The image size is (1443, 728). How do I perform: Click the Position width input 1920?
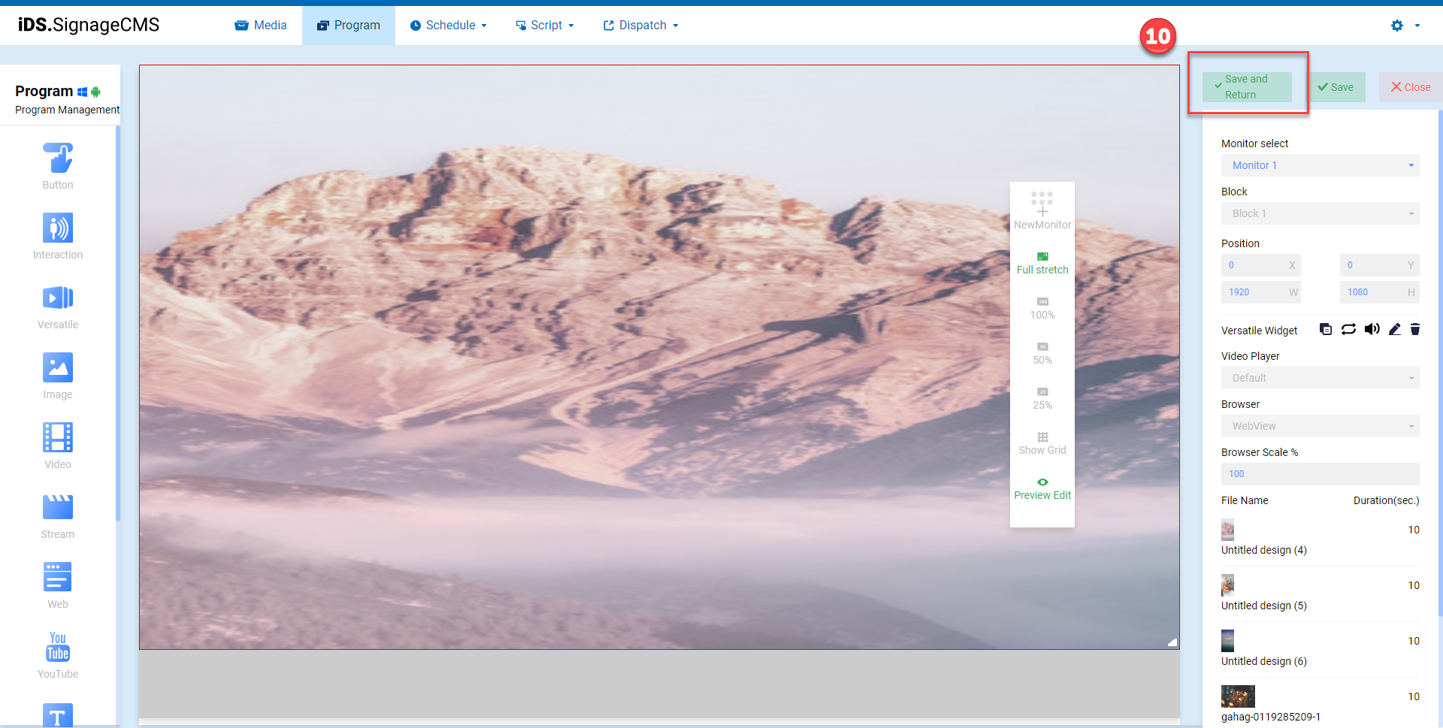tap(1261, 292)
